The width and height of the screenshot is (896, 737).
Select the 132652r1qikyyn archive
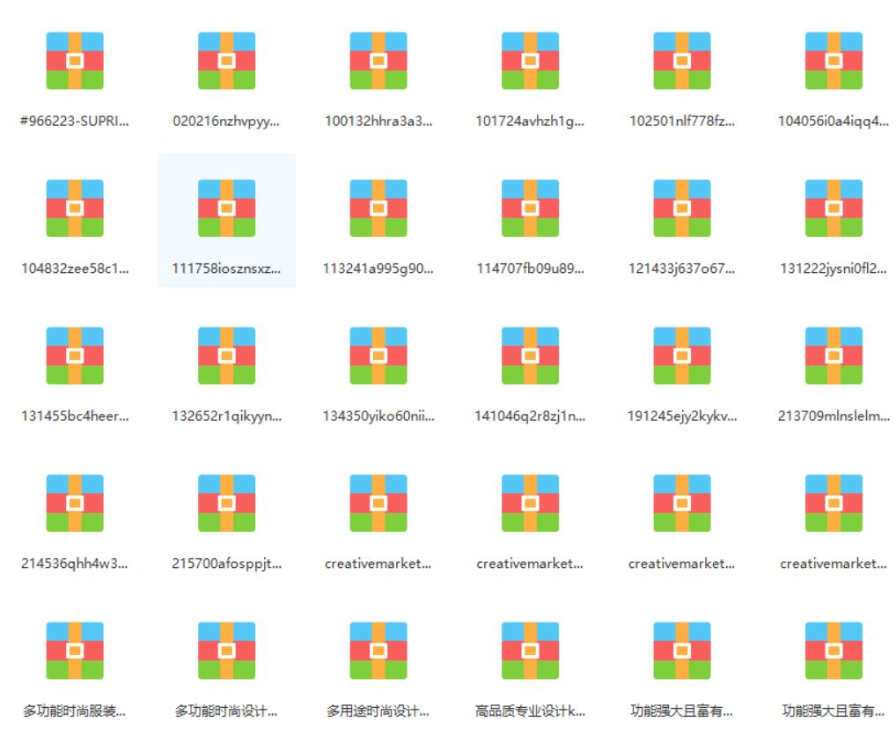click(x=226, y=356)
